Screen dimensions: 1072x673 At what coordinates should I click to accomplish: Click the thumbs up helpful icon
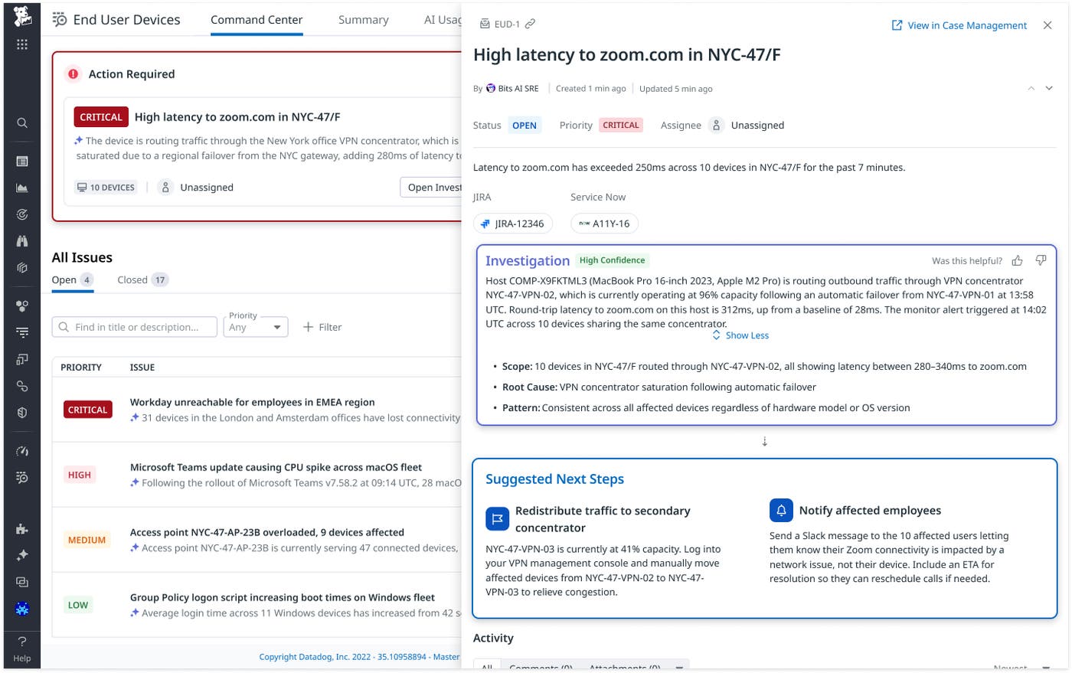click(x=1017, y=260)
